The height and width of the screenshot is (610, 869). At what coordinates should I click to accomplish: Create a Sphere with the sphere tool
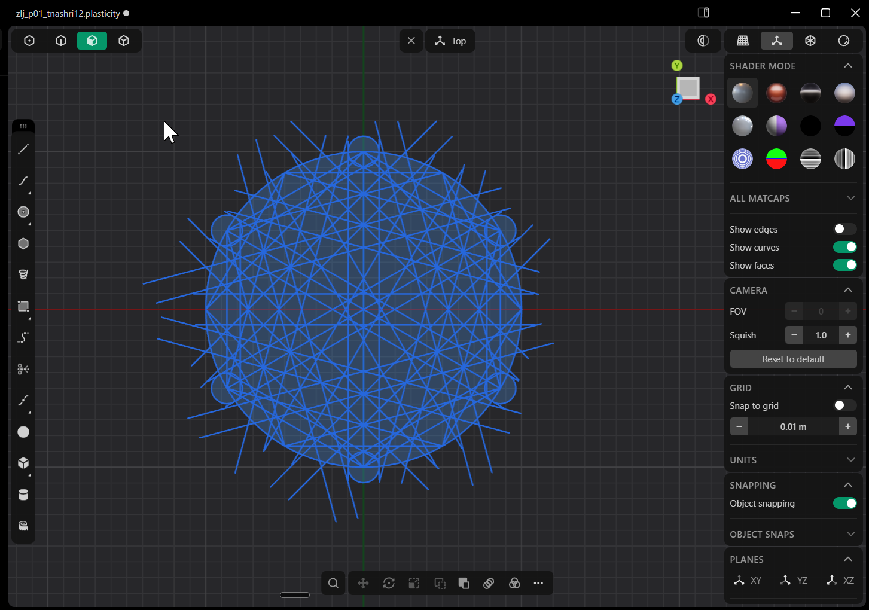[x=23, y=432]
